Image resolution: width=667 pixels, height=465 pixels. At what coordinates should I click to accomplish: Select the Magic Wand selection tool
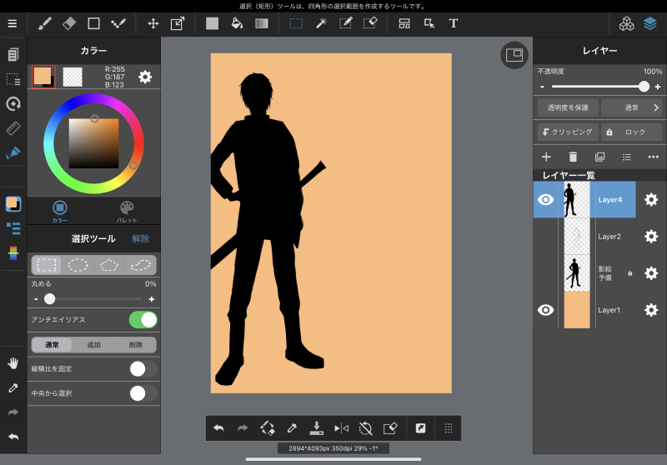tap(320, 23)
